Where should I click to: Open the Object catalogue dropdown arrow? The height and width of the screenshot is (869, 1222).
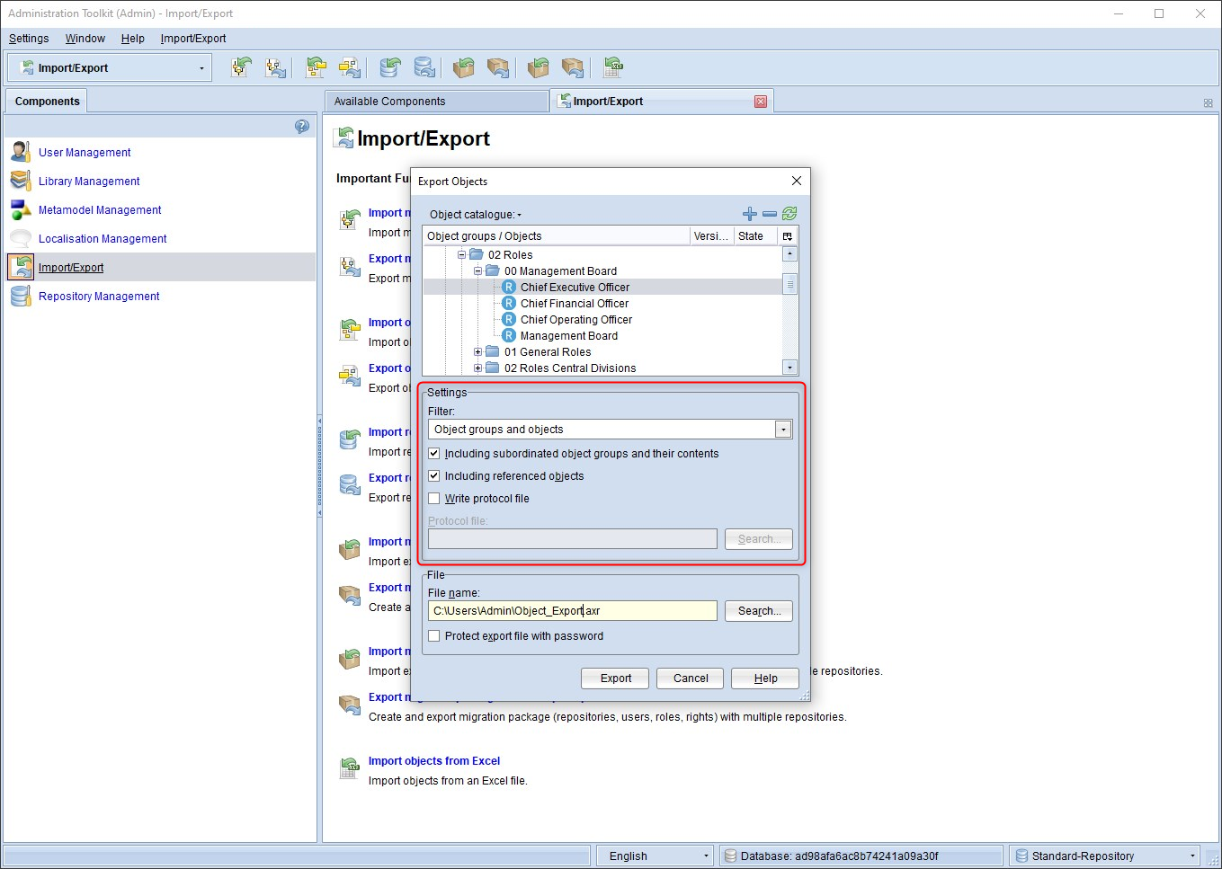click(520, 216)
